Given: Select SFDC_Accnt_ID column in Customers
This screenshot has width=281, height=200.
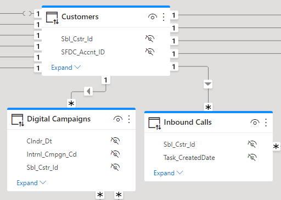Looking at the screenshot, I should pyautogui.click(x=83, y=52).
